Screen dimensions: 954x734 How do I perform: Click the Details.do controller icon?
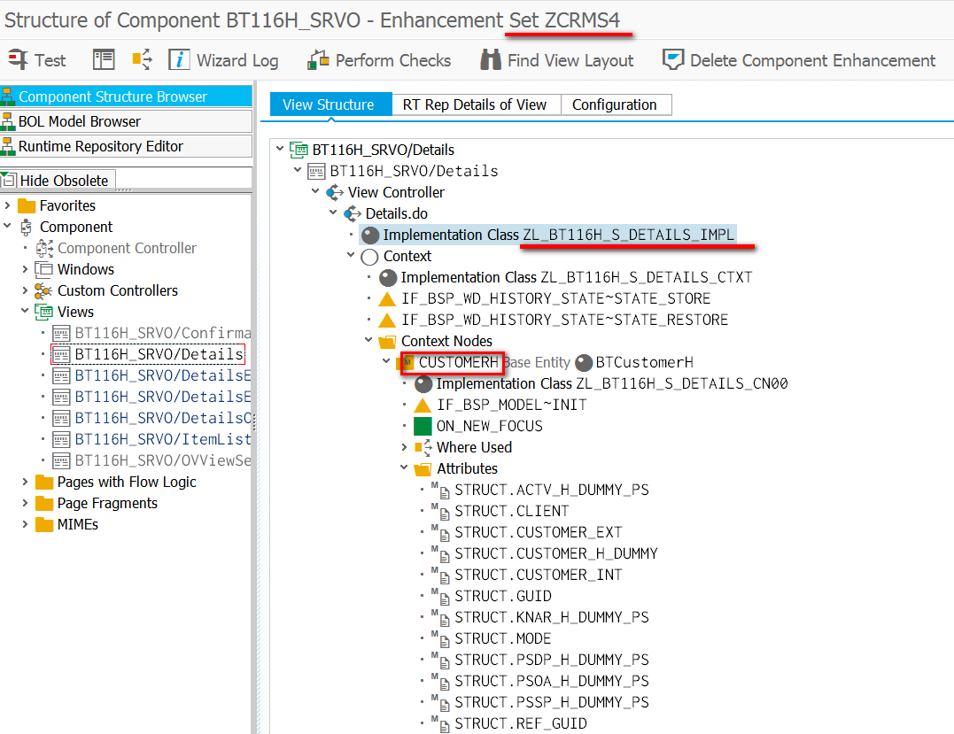[x=353, y=214]
